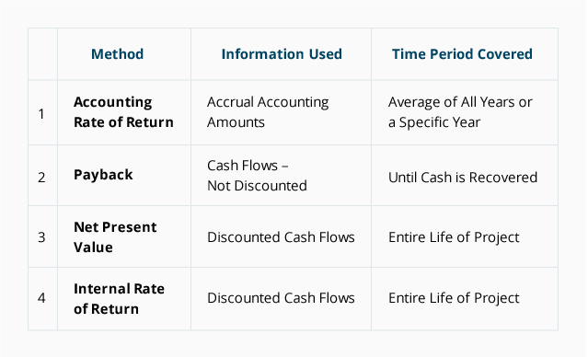
Task: Click Discounted Cash Flows in row 3
Action: pyautogui.click(x=281, y=237)
